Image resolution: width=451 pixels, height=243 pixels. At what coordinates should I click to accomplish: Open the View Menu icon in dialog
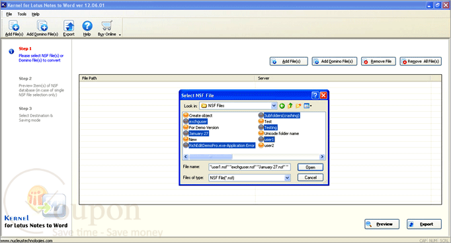point(307,106)
